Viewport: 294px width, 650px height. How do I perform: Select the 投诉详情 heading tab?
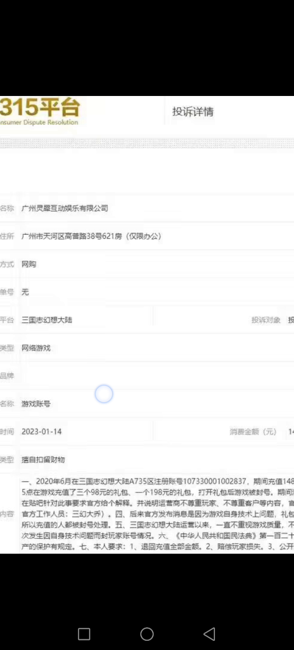(x=193, y=112)
